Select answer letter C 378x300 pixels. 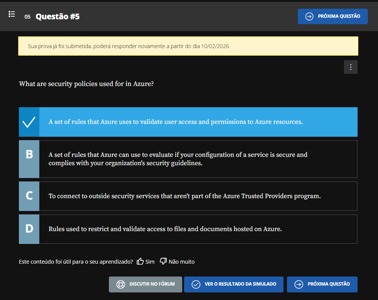(x=29, y=196)
